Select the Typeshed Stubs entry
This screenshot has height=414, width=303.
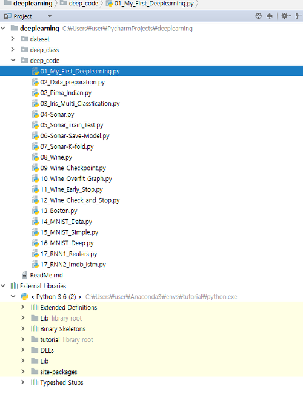coord(62,383)
